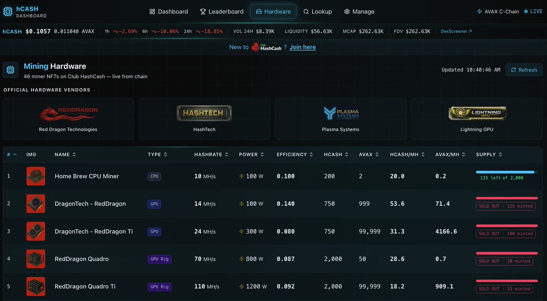Click RedDragon Quadro thumbnail image
This screenshot has height=301, width=547.
coord(36,259)
